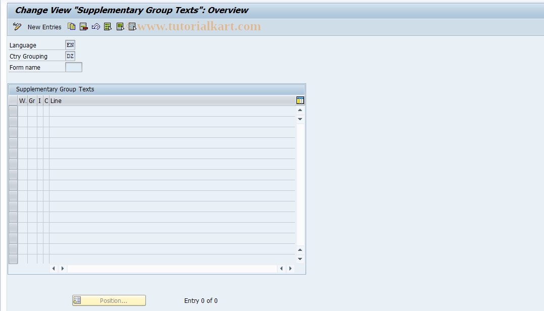Click scroll-left arrow at the scrollbar's right end
544x311 pixels.
click(x=281, y=269)
